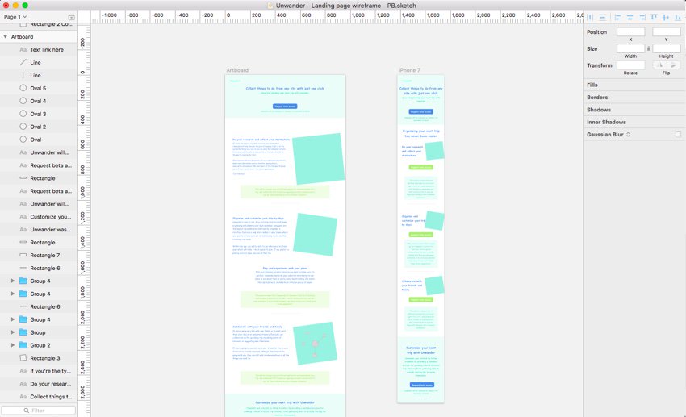The image size is (686, 417).
Task: Click the Artboard title on canvas
Action: point(237,70)
